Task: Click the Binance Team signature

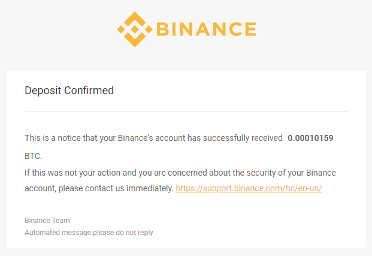Action: point(47,221)
